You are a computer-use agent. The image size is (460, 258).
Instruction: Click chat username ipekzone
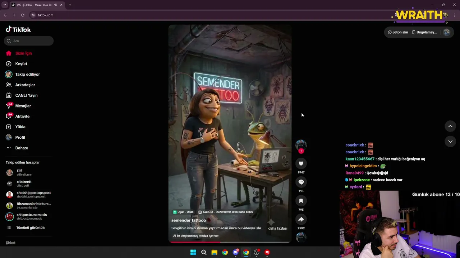coord(362,180)
